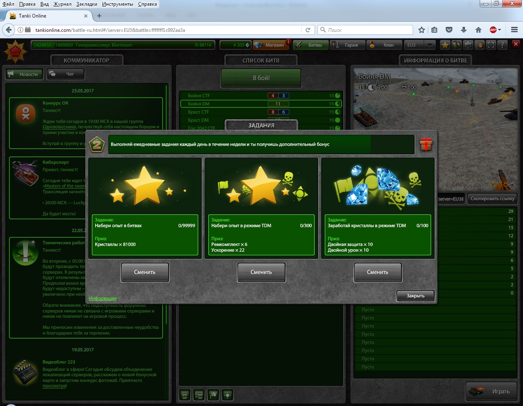The width and height of the screenshot is (523, 406).
Task: Click the red gift box bonus icon
Action: pos(426,145)
